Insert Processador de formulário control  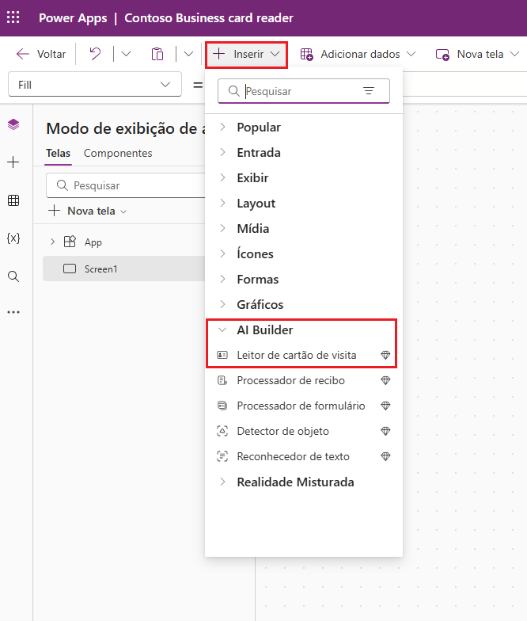click(301, 406)
